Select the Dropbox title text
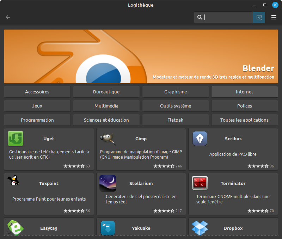This screenshot has height=239, width=282. (233, 228)
